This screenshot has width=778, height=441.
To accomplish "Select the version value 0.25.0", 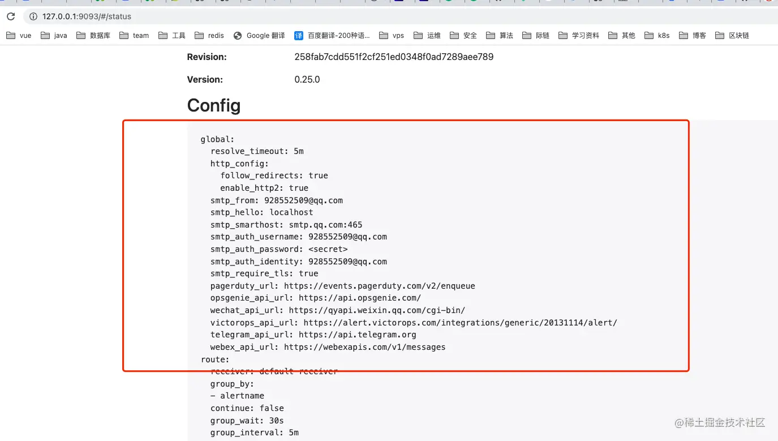I will [x=307, y=79].
